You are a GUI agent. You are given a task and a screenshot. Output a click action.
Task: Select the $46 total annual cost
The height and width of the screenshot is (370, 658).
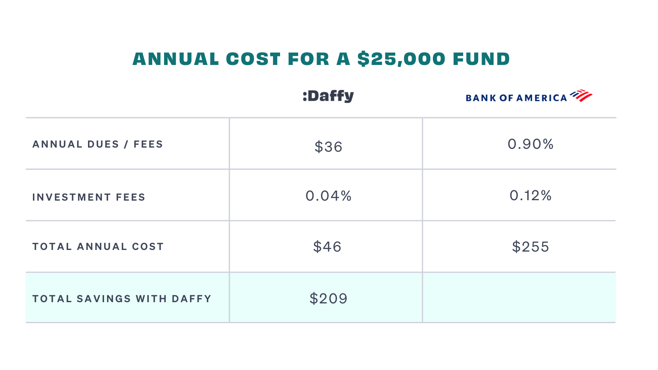(327, 247)
